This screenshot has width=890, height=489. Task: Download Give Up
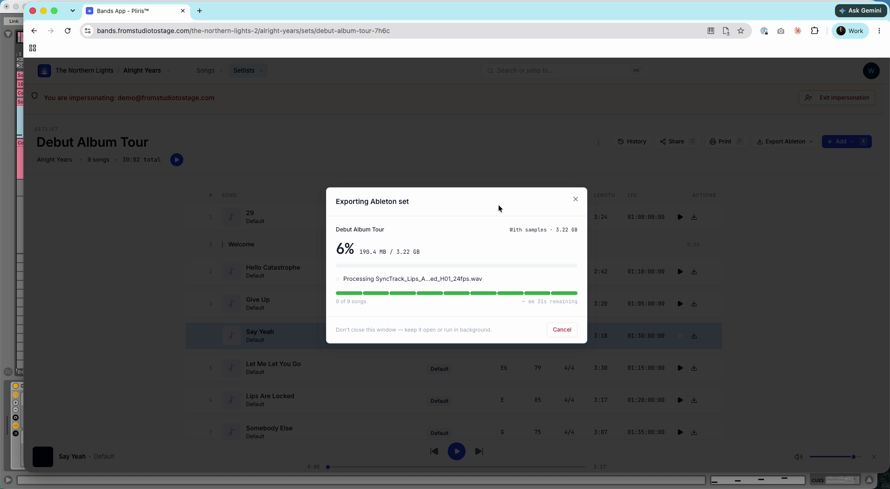694,304
